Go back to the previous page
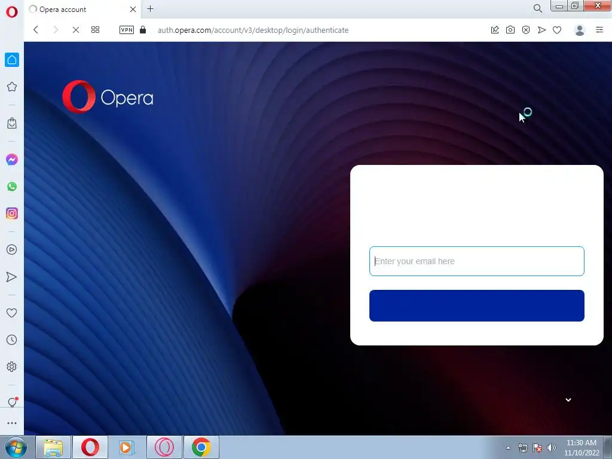Image resolution: width=612 pixels, height=459 pixels. [x=36, y=30]
